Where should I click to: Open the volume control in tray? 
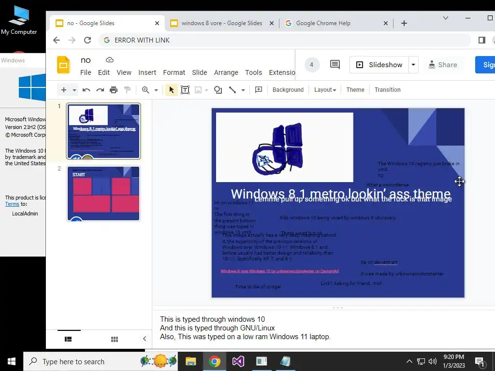click(x=433, y=361)
